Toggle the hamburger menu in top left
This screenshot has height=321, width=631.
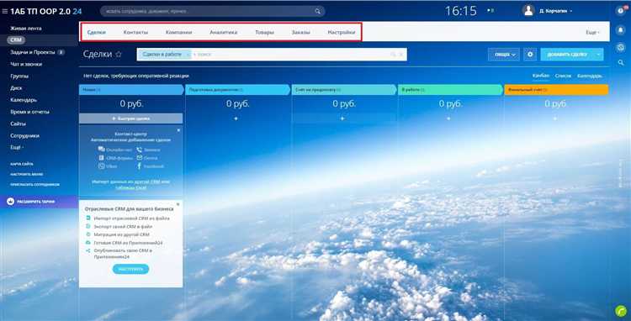[x=5, y=11]
